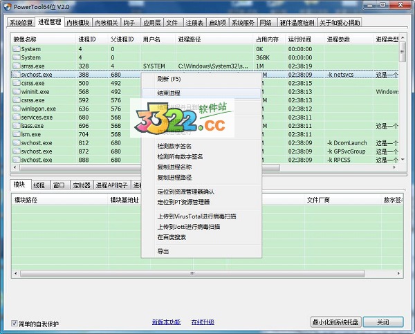
Task: Open the 关于和爱心捐助 tab
Action: (340, 23)
